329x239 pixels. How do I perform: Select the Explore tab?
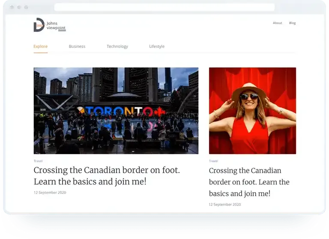[x=41, y=46]
